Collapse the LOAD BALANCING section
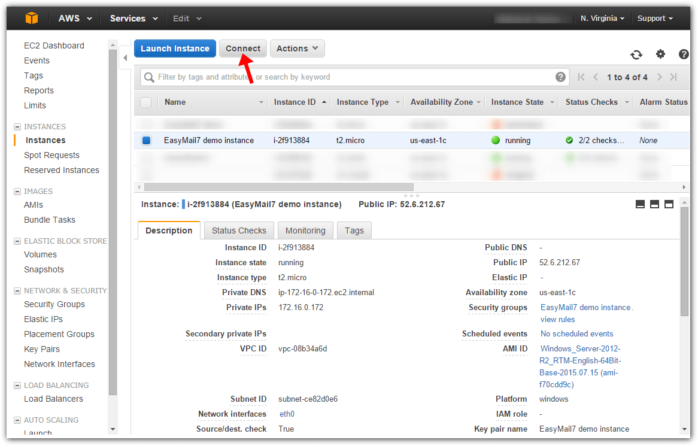Viewport: 698px width, 446px height. 17,386
